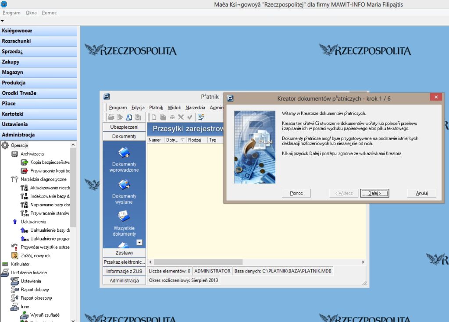Image resolution: width=449 pixels, height=322 pixels.
Task: Click the blue document wizard toolbar icon
Action: point(129,117)
